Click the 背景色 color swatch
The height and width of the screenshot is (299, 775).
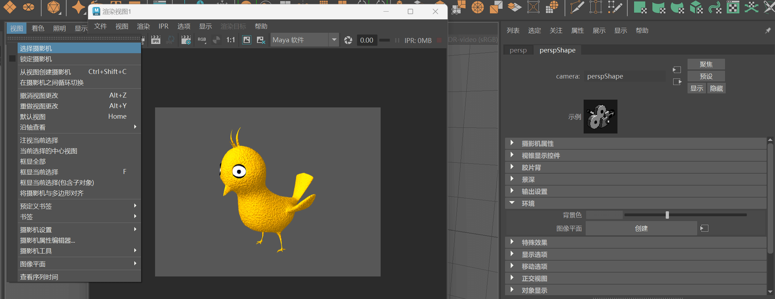[604, 215]
